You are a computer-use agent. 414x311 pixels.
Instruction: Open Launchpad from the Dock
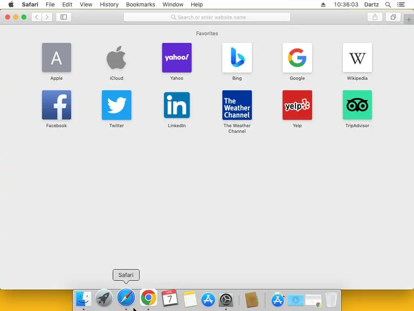(104, 298)
